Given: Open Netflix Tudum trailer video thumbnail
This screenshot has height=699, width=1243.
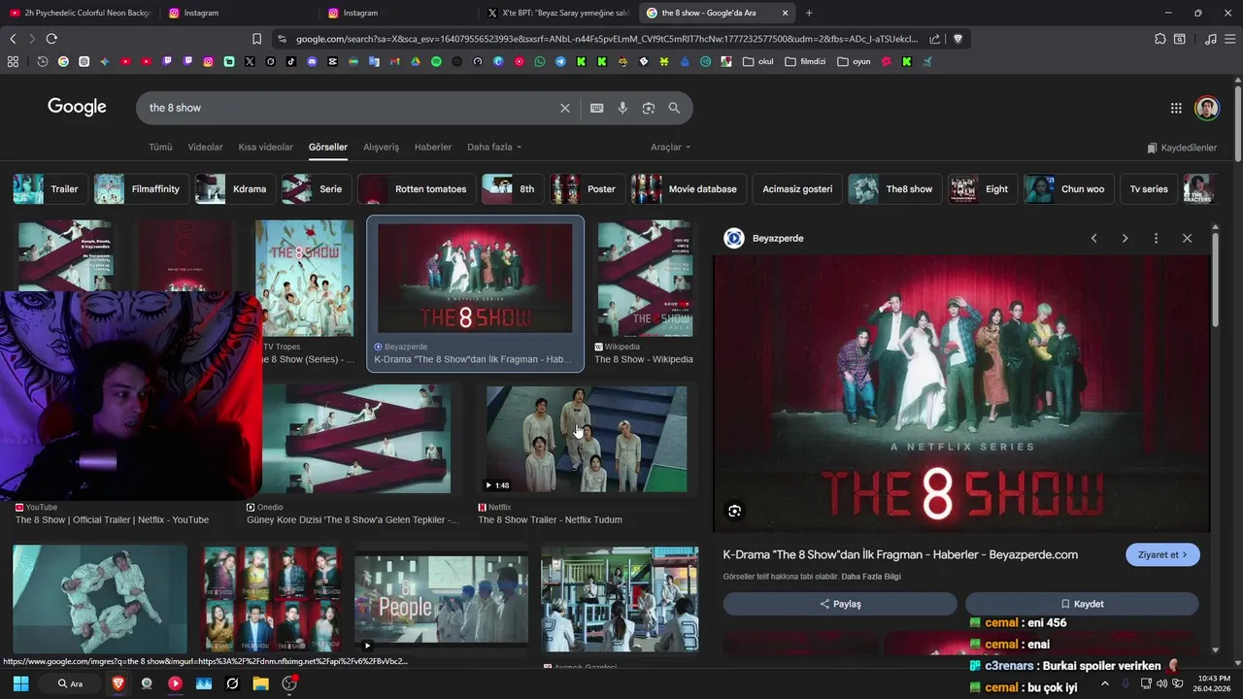Looking at the screenshot, I should click(587, 439).
